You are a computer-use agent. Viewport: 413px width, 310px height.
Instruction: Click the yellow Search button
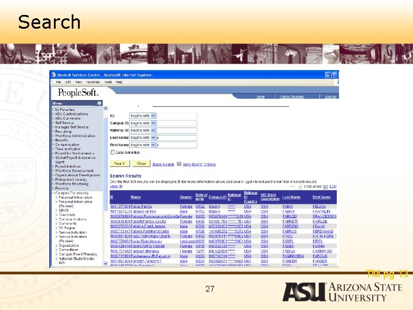[120, 164]
